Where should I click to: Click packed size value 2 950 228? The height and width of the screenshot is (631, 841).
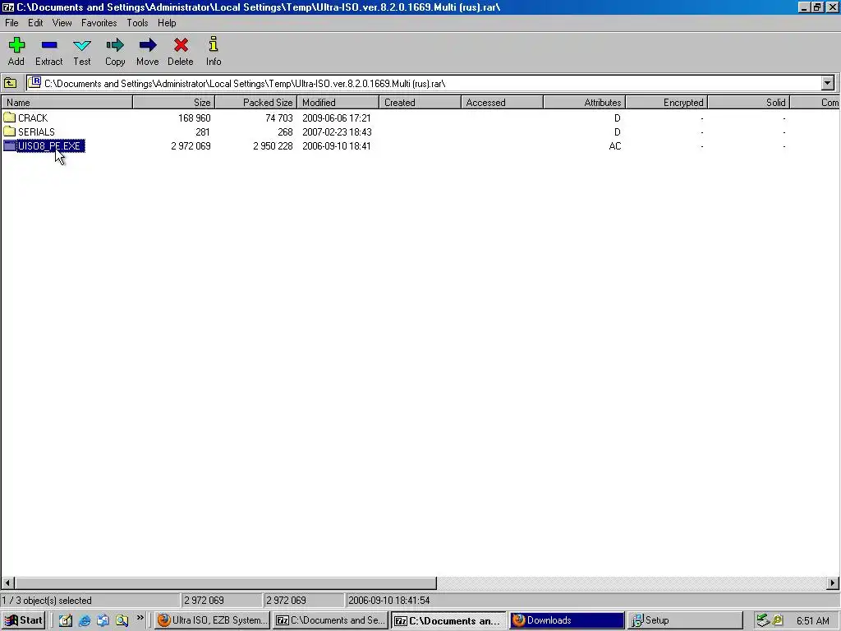(x=273, y=146)
